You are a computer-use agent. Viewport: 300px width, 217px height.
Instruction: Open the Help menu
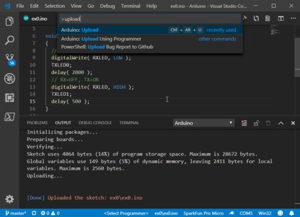(x=151, y=6)
